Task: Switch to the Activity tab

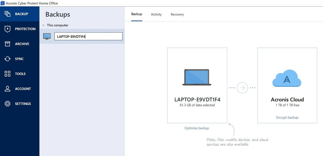Action: coord(156,14)
